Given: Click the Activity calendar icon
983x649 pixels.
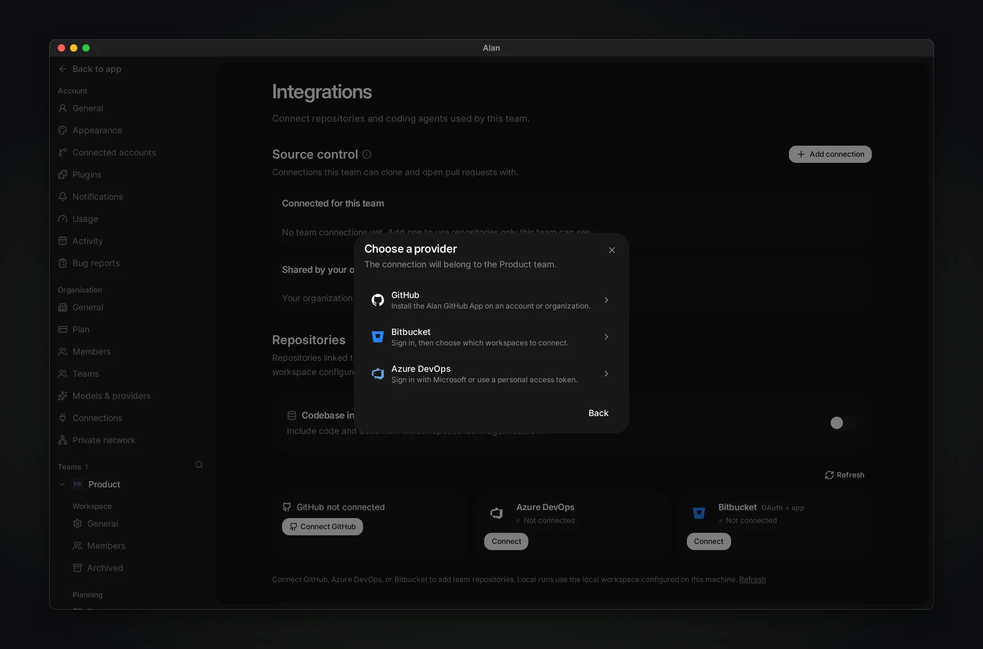Looking at the screenshot, I should click(x=63, y=241).
